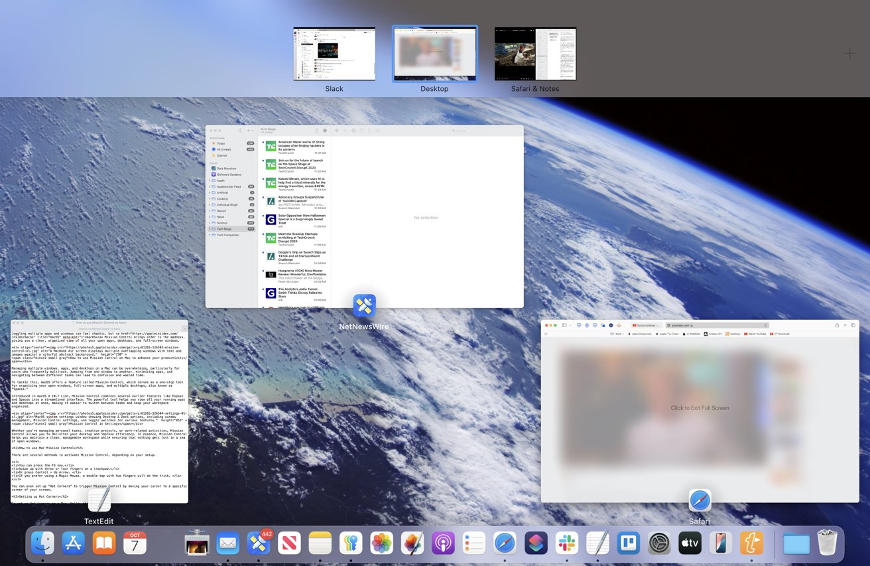Open 'American Water warns of billing outages' article
Screen dimensions: 870x566
tap(295, 147)
